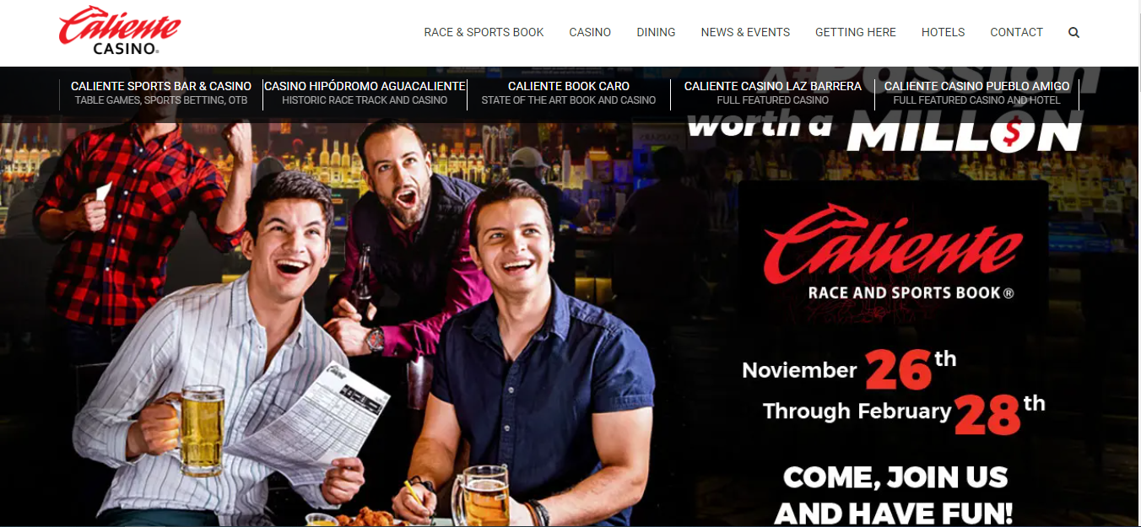Screen dimensions: 1141x527
Task: Choose Caliente Book Caro location
Action: coord(569,93)
